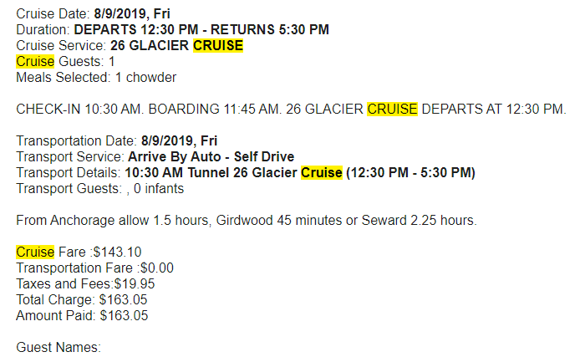Click the "Guest Names:" label
The width and height of the screenshot is (585, 357).
point(58,347)
